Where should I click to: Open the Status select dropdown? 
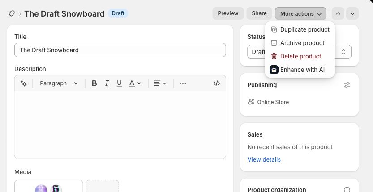(299, 52)
